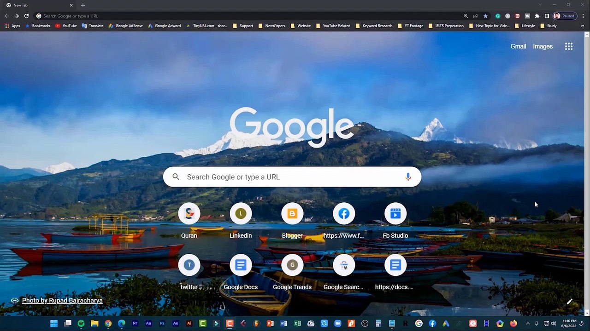Open Firefox from the taskbar
Image resolution: width=590 pixels, height=331 pixels.
pos(513,324)
